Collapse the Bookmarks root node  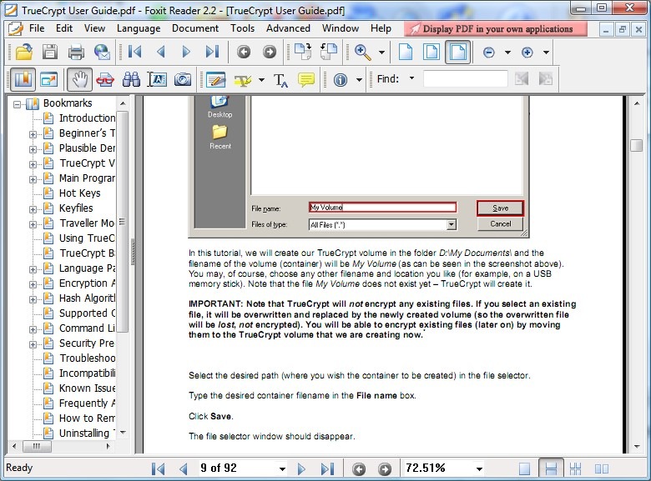pos(17,104)
